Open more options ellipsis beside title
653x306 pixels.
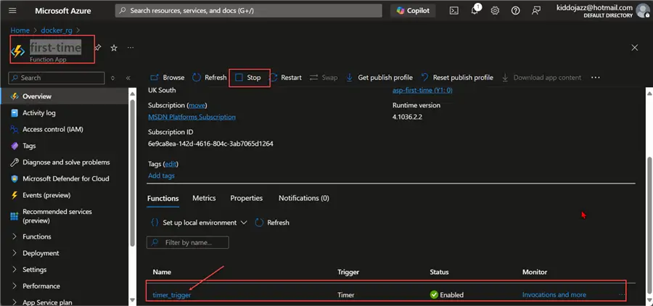tap(131, 48)
